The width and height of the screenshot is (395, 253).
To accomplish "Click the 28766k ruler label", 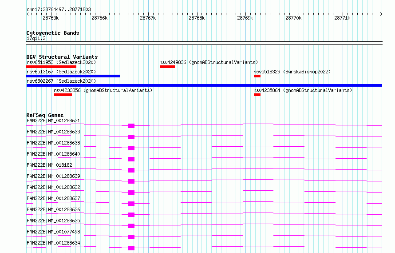I will click(x=99, y=18).
